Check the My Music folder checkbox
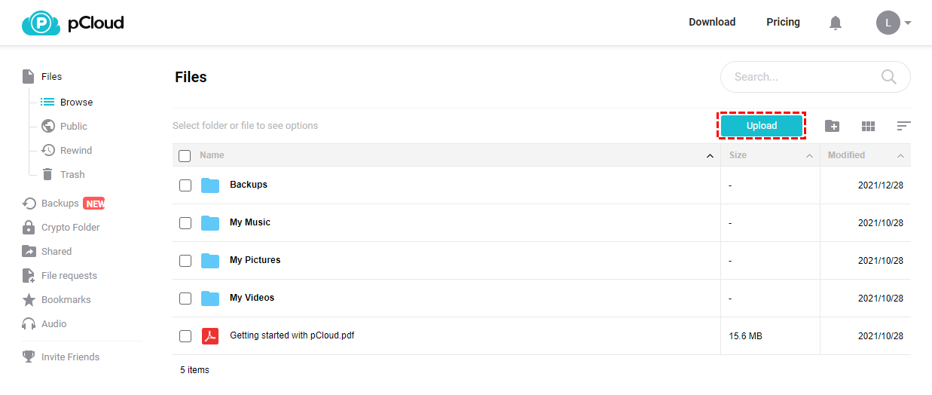 [x=185, y=223]
